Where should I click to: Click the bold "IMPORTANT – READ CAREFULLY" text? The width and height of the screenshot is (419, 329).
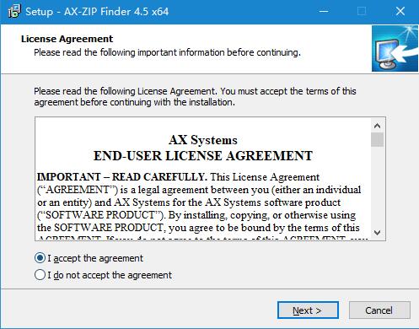click(x=122, y=177)
